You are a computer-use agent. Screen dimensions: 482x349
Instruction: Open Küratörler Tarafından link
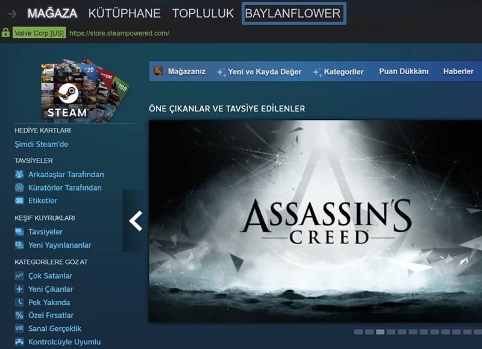65,187
